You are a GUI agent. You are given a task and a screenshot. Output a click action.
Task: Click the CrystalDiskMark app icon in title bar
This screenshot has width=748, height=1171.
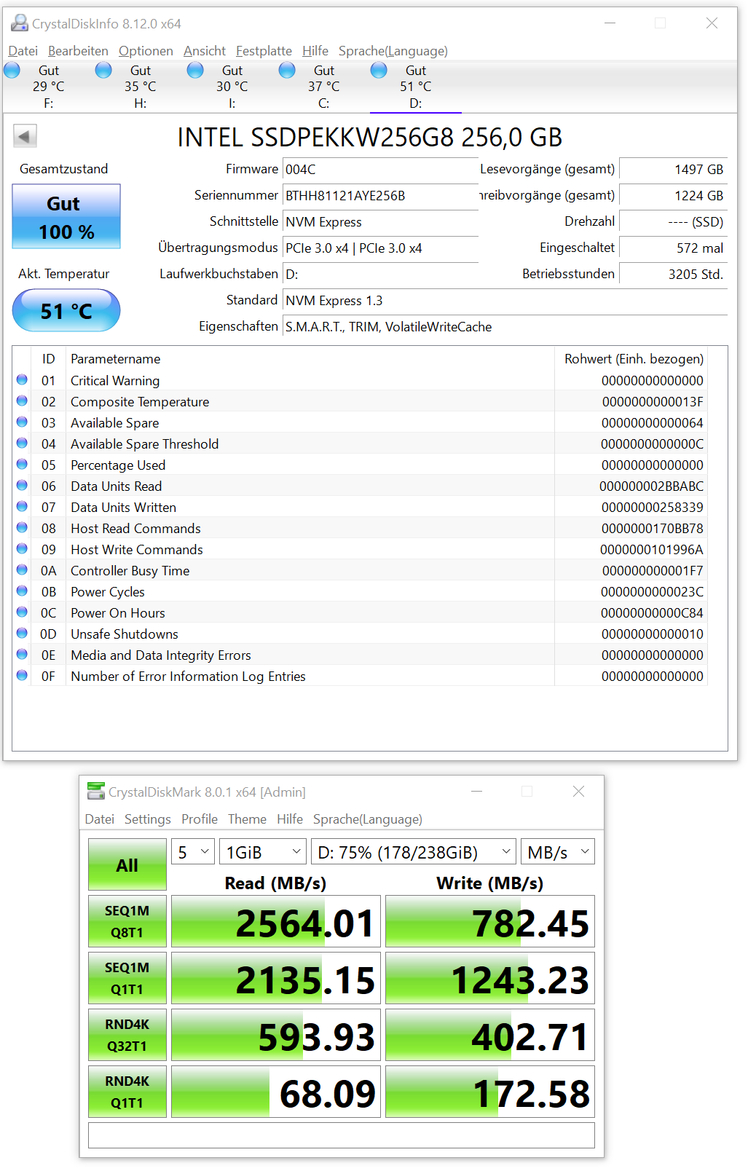tap(95, 791)
